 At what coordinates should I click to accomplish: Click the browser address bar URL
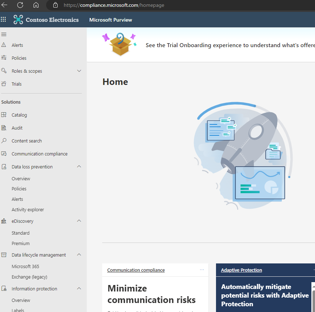114,5
